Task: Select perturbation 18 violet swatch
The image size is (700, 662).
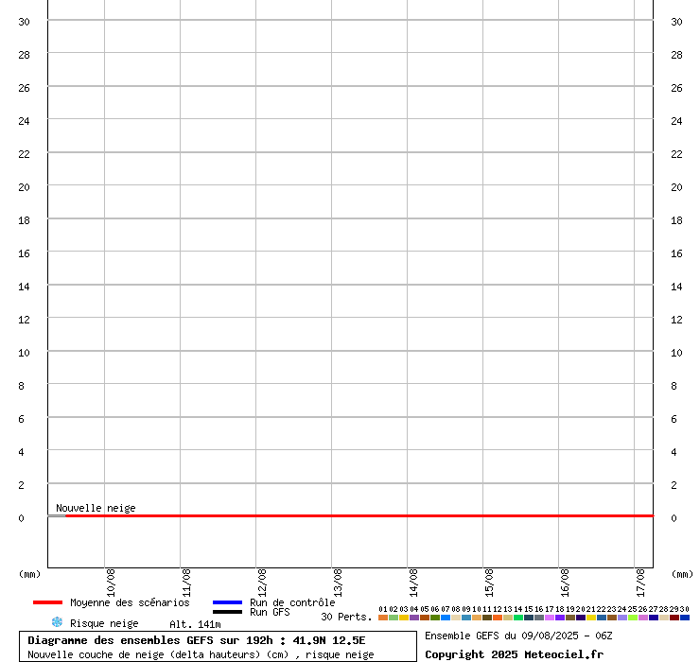Action: pyautogui.click(x=560, y=618)
